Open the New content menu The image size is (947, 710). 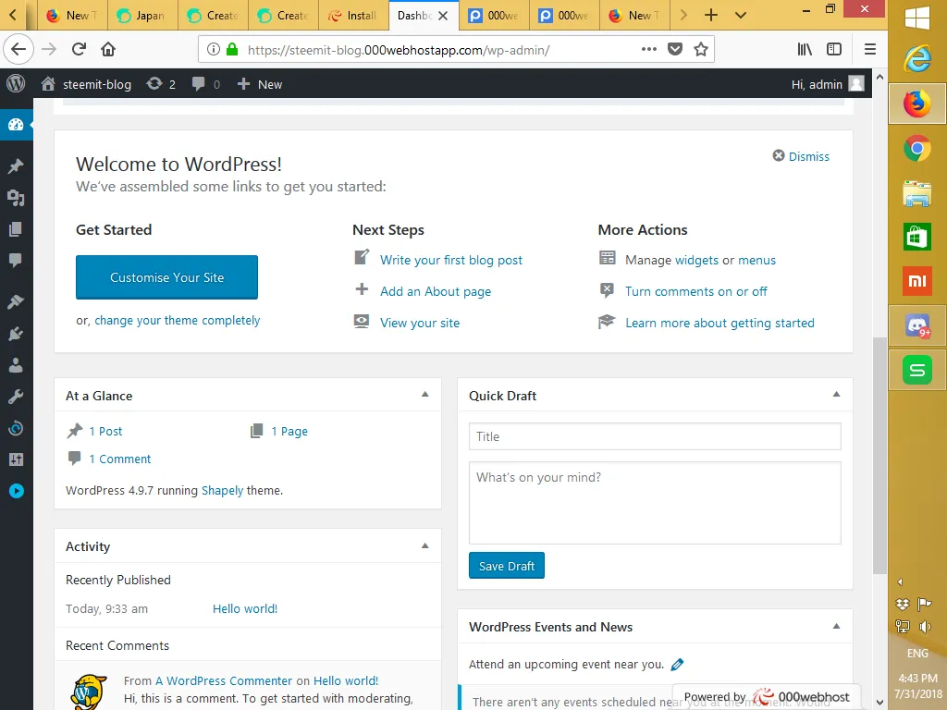(259, 84)
